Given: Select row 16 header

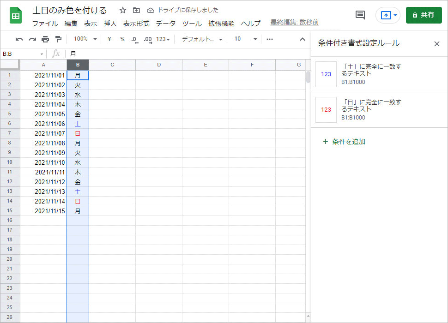Looking at the screenshot, I should point(10,221).
